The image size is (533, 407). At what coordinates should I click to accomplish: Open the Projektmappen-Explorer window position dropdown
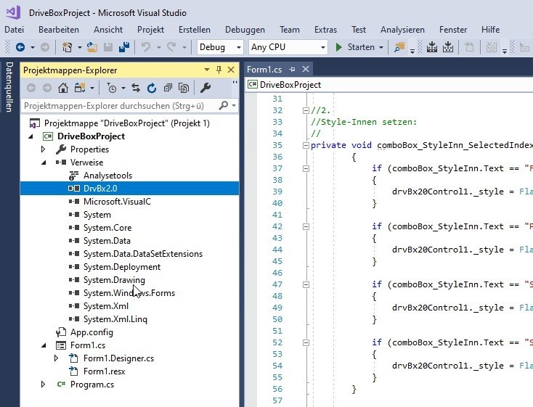[x=207, y=70]
